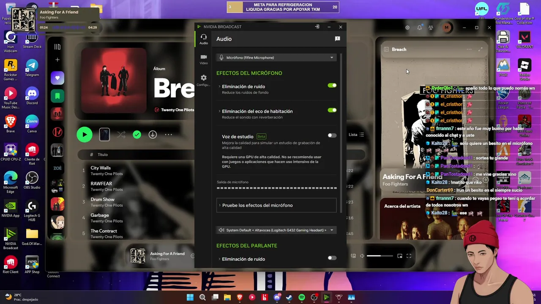The height and width of the screenshot is (304, 541).
Task: Expand the speaker Eliminación de ruido chevron
Action: [219, 259]
